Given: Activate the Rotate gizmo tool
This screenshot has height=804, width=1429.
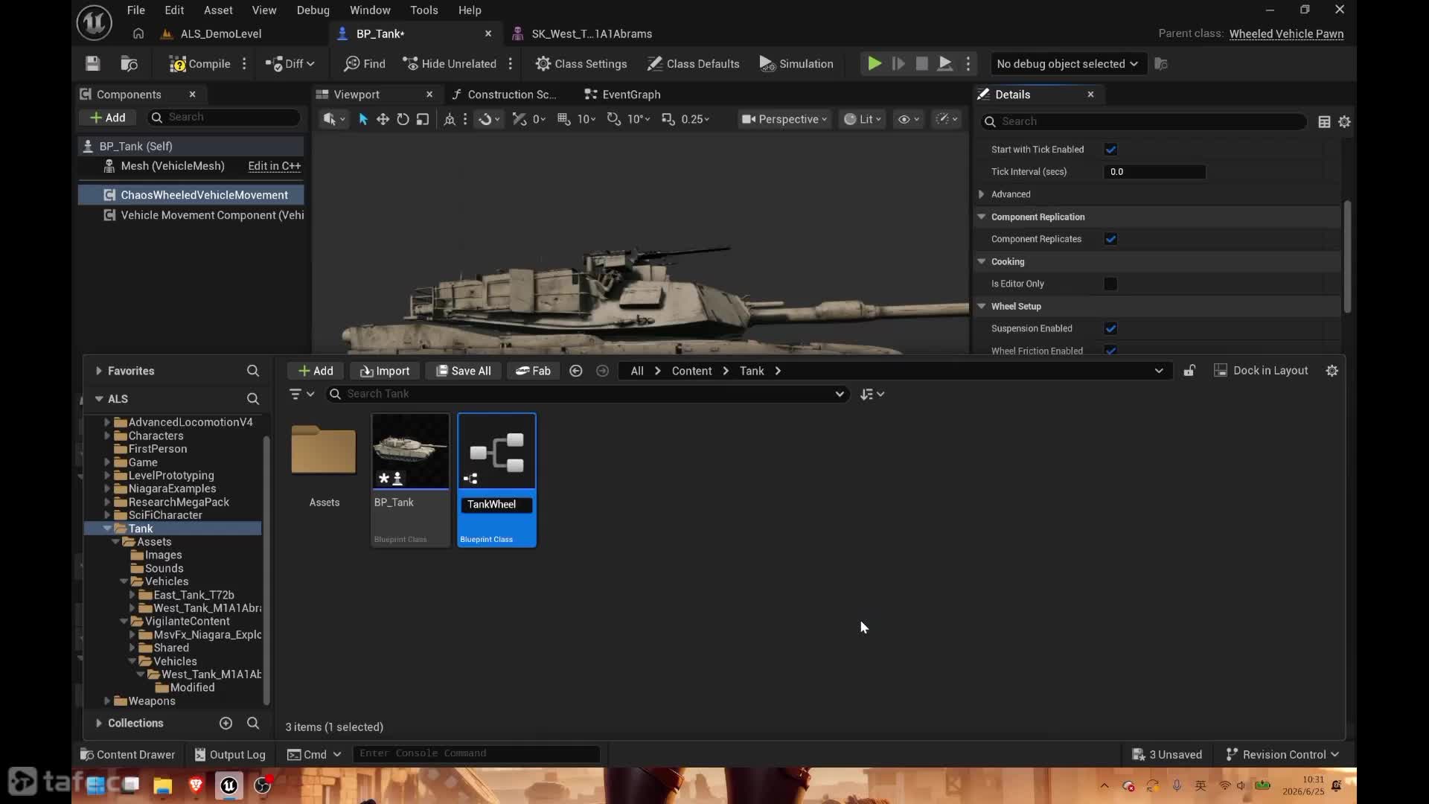Looking at the screenshot, I should [x=403, y=119].
